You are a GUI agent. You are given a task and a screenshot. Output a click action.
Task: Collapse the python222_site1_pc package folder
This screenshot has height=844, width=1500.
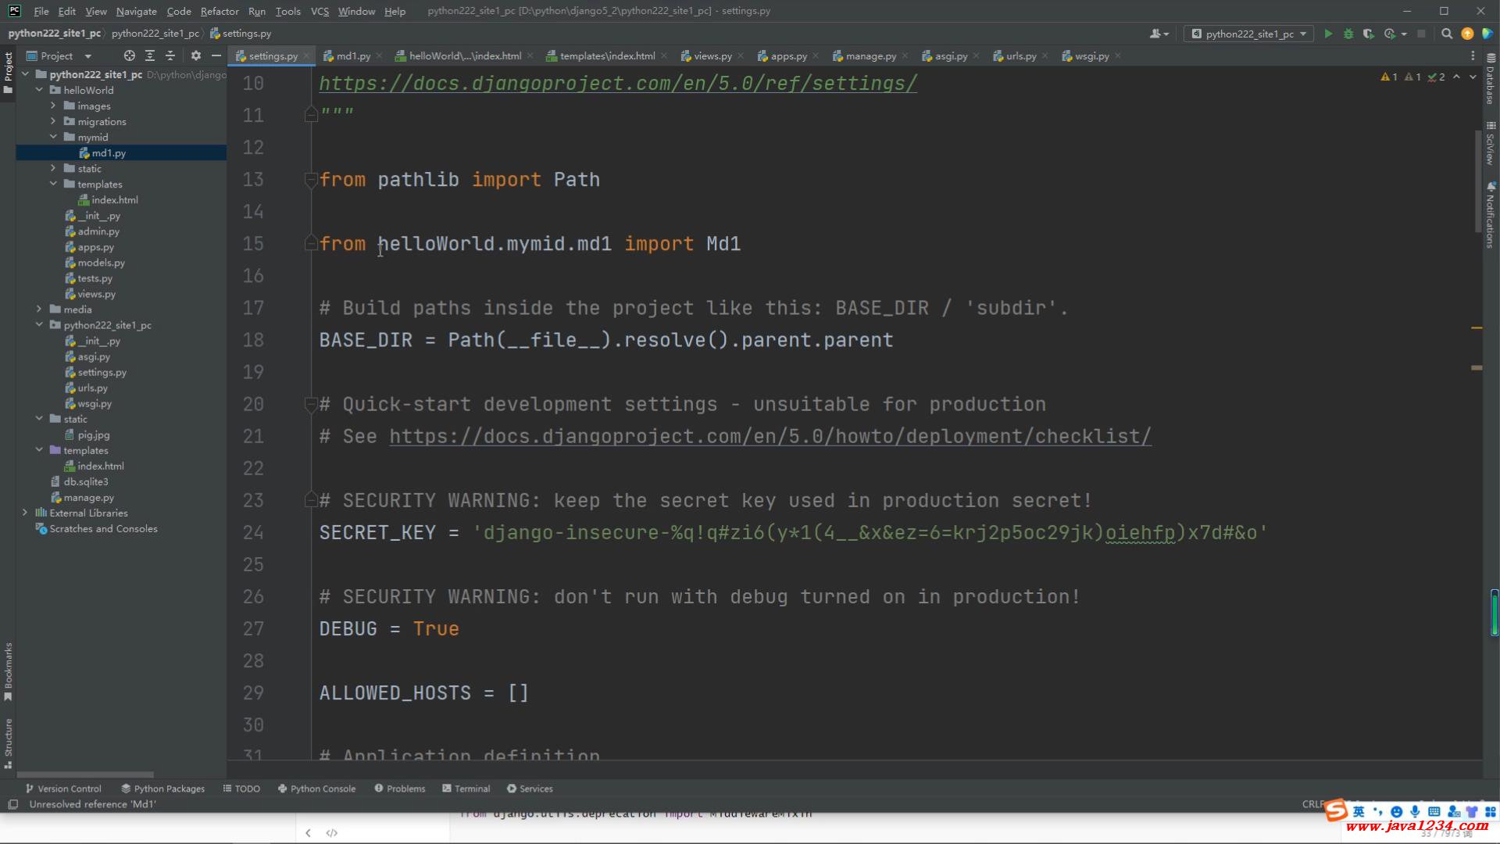[x=39, y=325]
